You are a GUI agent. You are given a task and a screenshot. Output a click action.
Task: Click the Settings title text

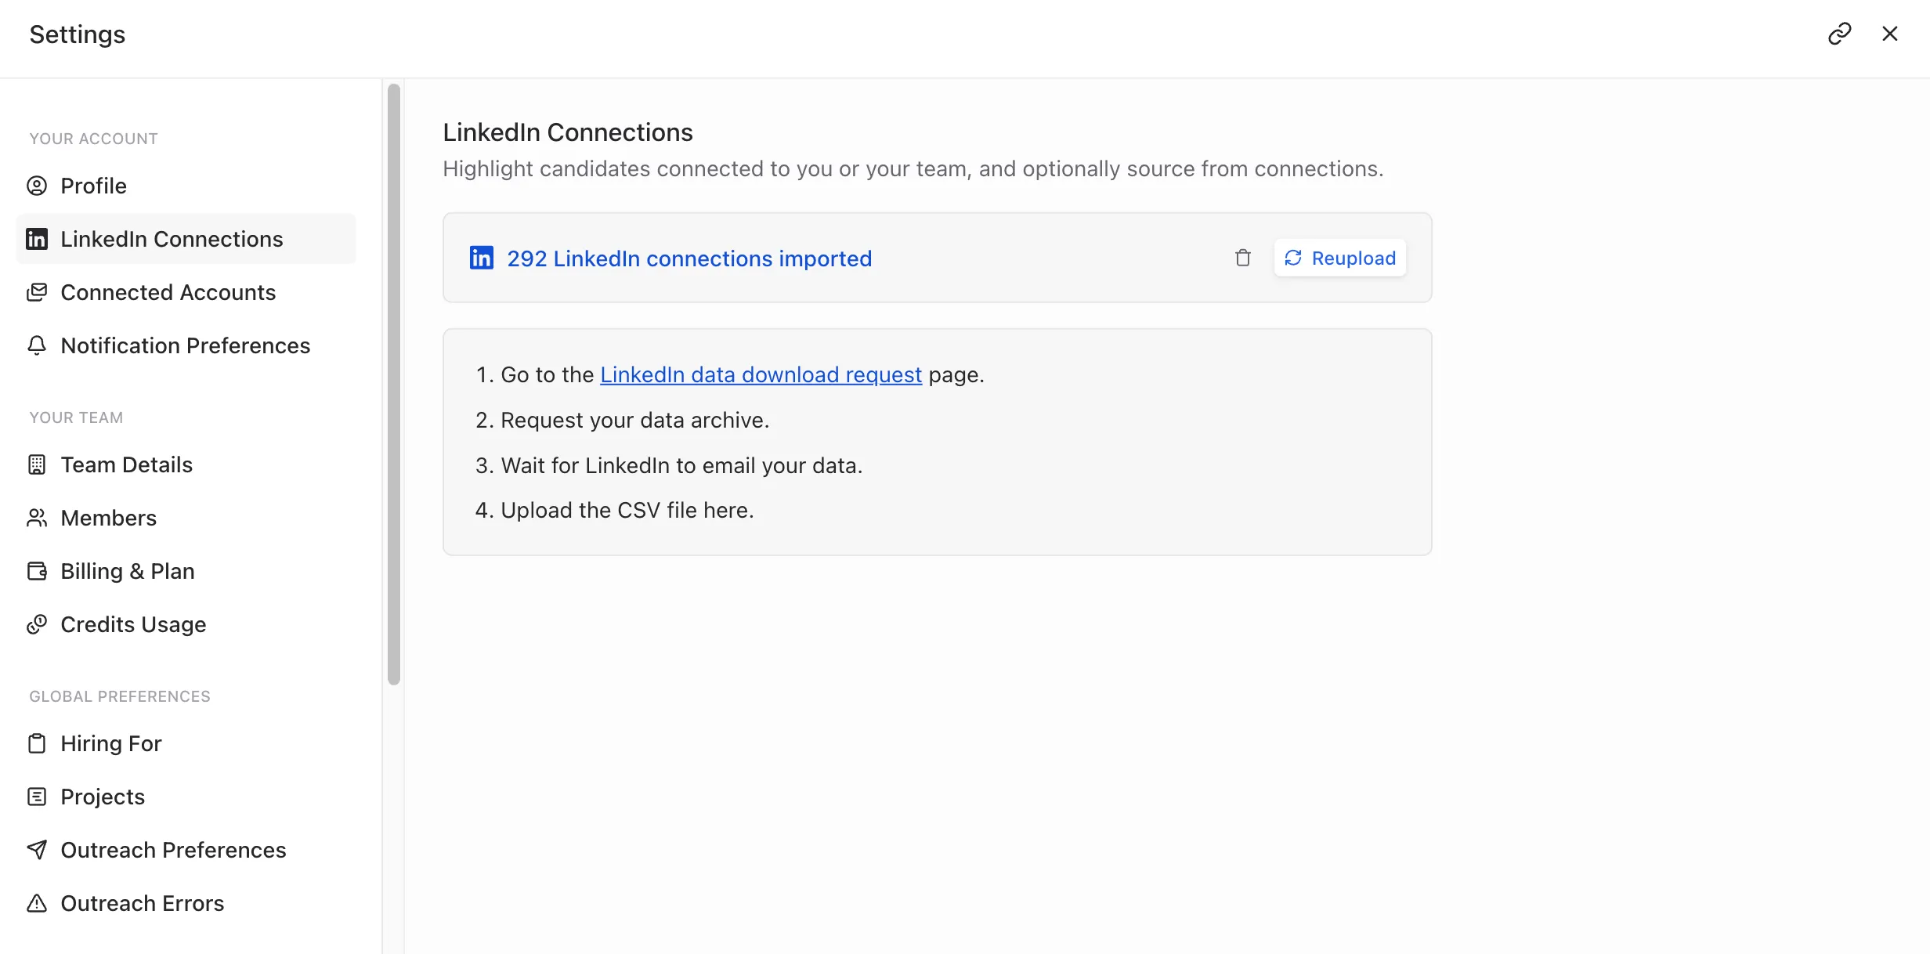(78, 34)
